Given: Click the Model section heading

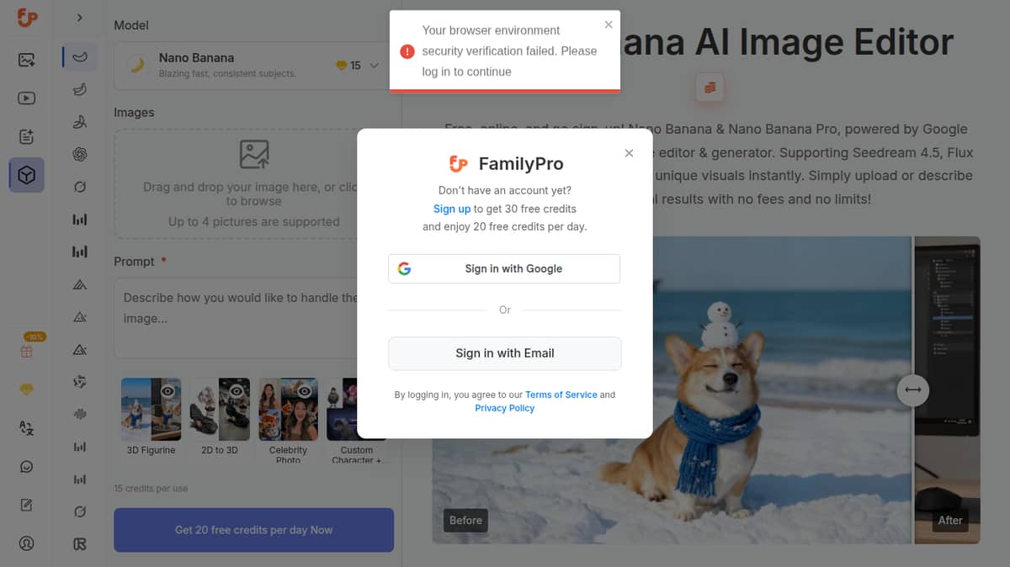Looking at the screenshot, I should click(x=131, y=25).
